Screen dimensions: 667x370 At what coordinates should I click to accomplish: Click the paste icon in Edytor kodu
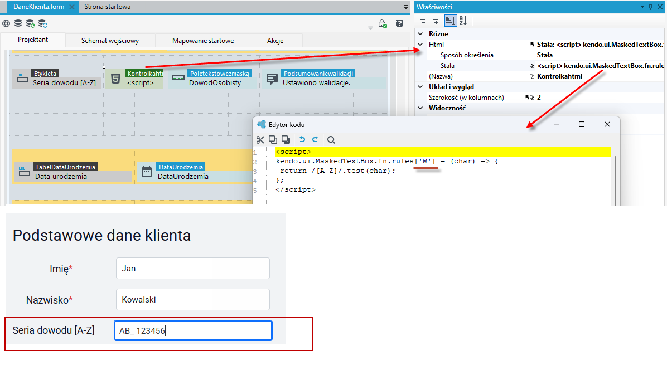[286, 140]
